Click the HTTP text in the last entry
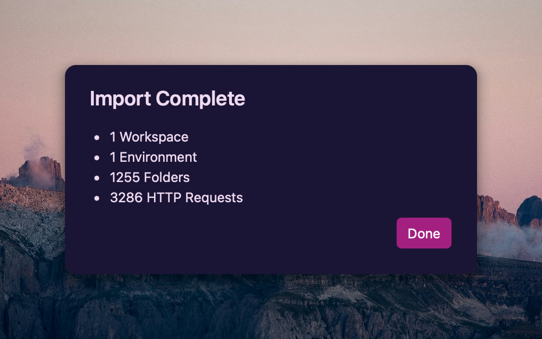Viewport: 542px width, 339px height. 164,197
